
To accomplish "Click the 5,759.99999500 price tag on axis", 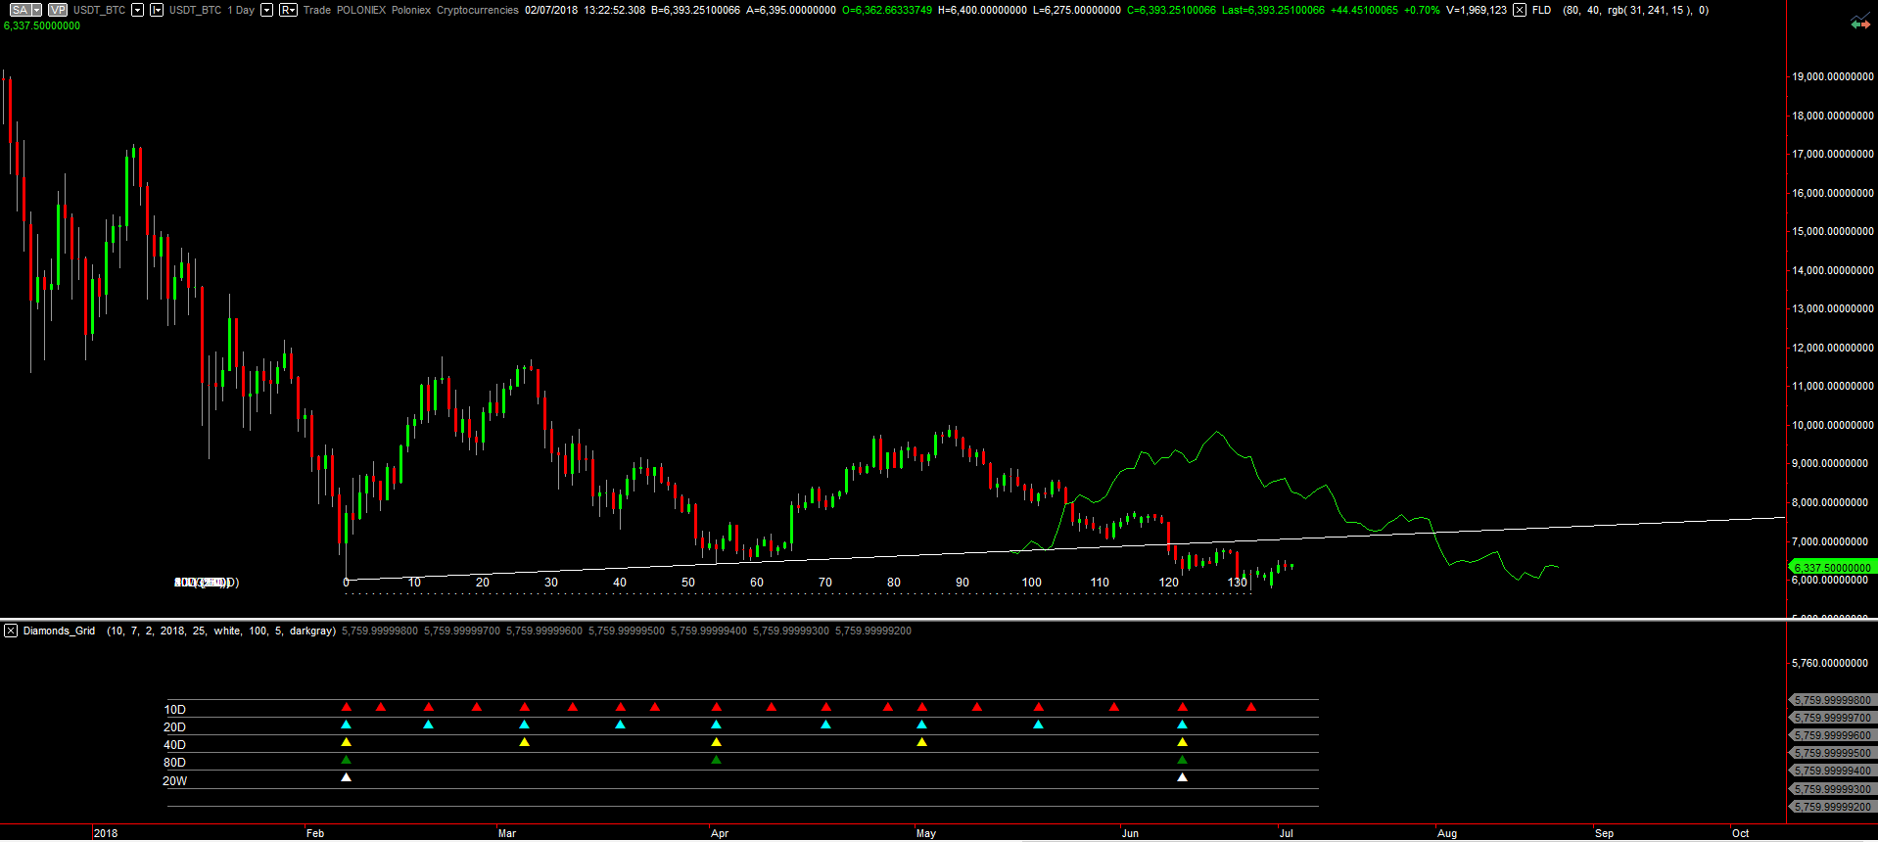I will (1833, 753).
